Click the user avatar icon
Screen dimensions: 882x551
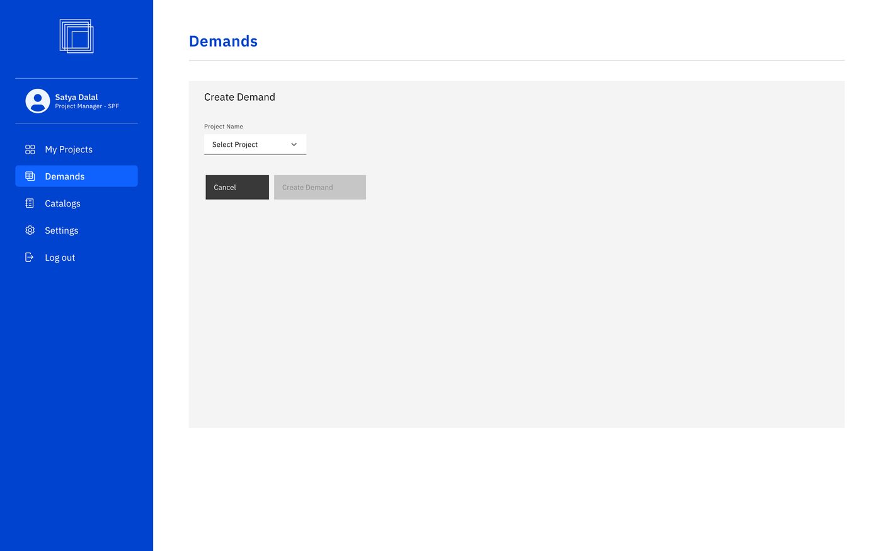[x=38, y=101]
